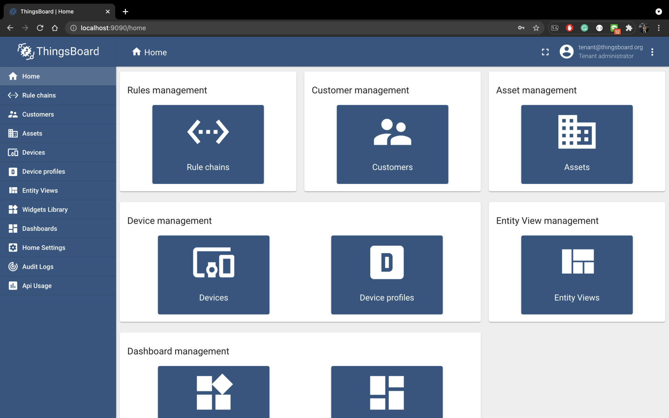
Task: Open the three-dot menu next to account
Action: click(652, 52)
